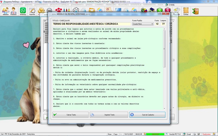The height and width of the screenshot is (136, 218).
Task: Click the orange folder toolbar icon
Action: [92, 10]
